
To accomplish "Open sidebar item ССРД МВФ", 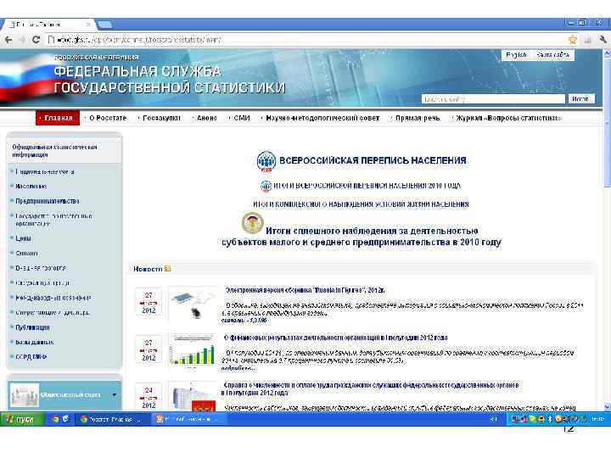I will pos(31,357).
